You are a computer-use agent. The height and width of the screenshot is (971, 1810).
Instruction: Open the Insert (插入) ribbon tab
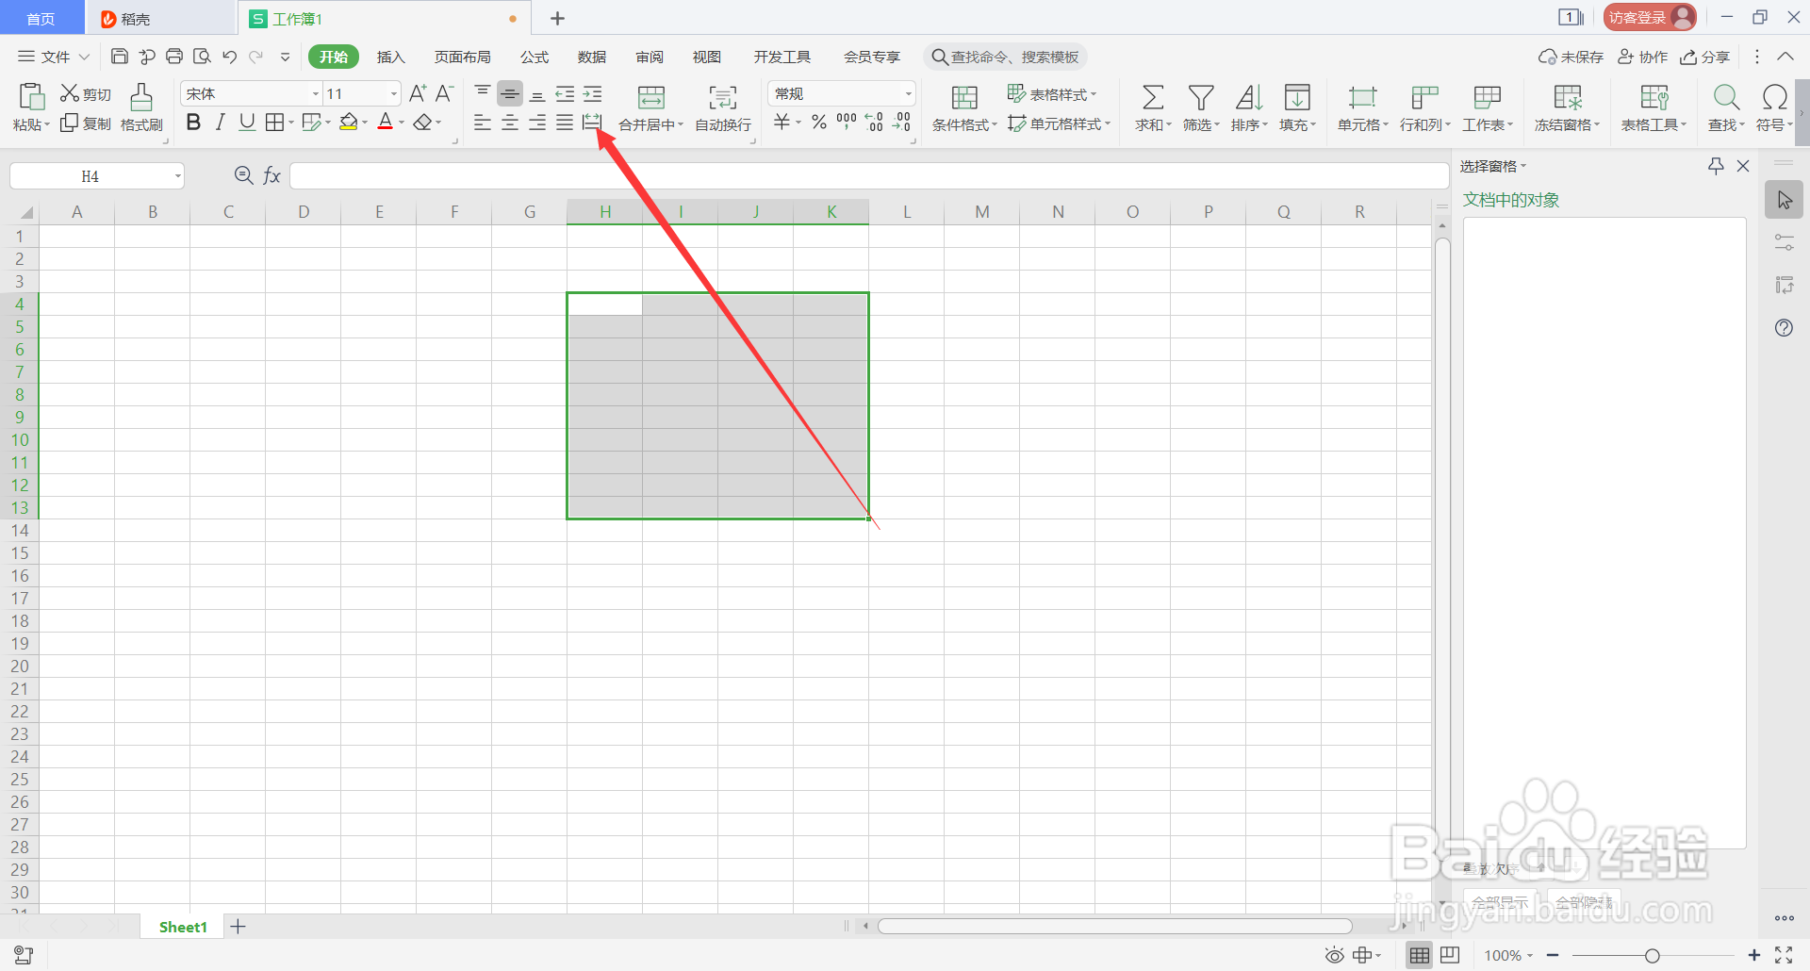pyautogui.click(x=390, y=58)
